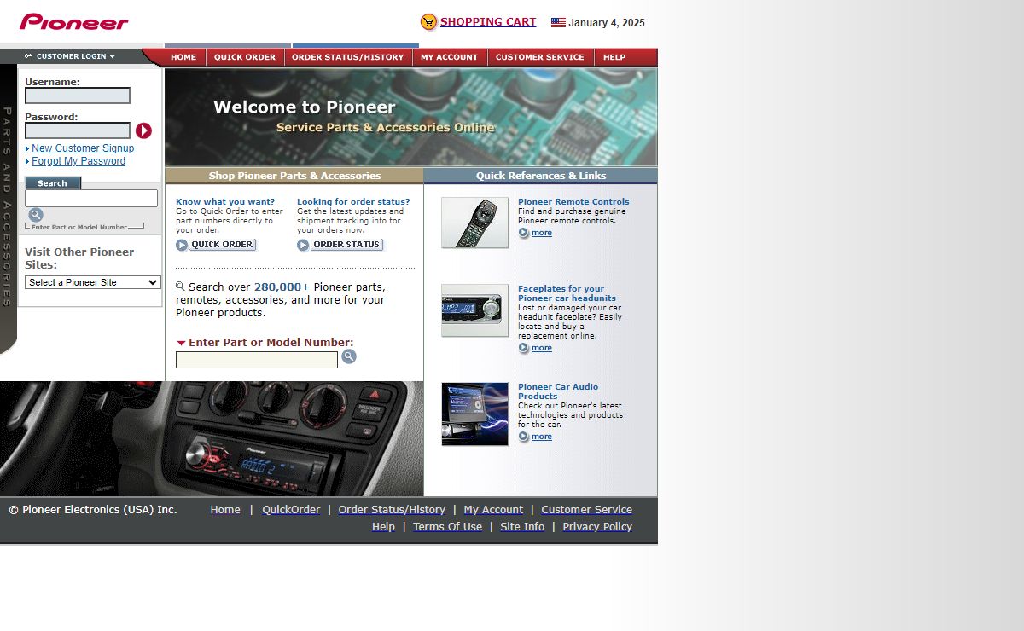Submit login with the red arrow button
Image resolution: width=1024 pixels, height=631 pixels.
pos(143,130)
